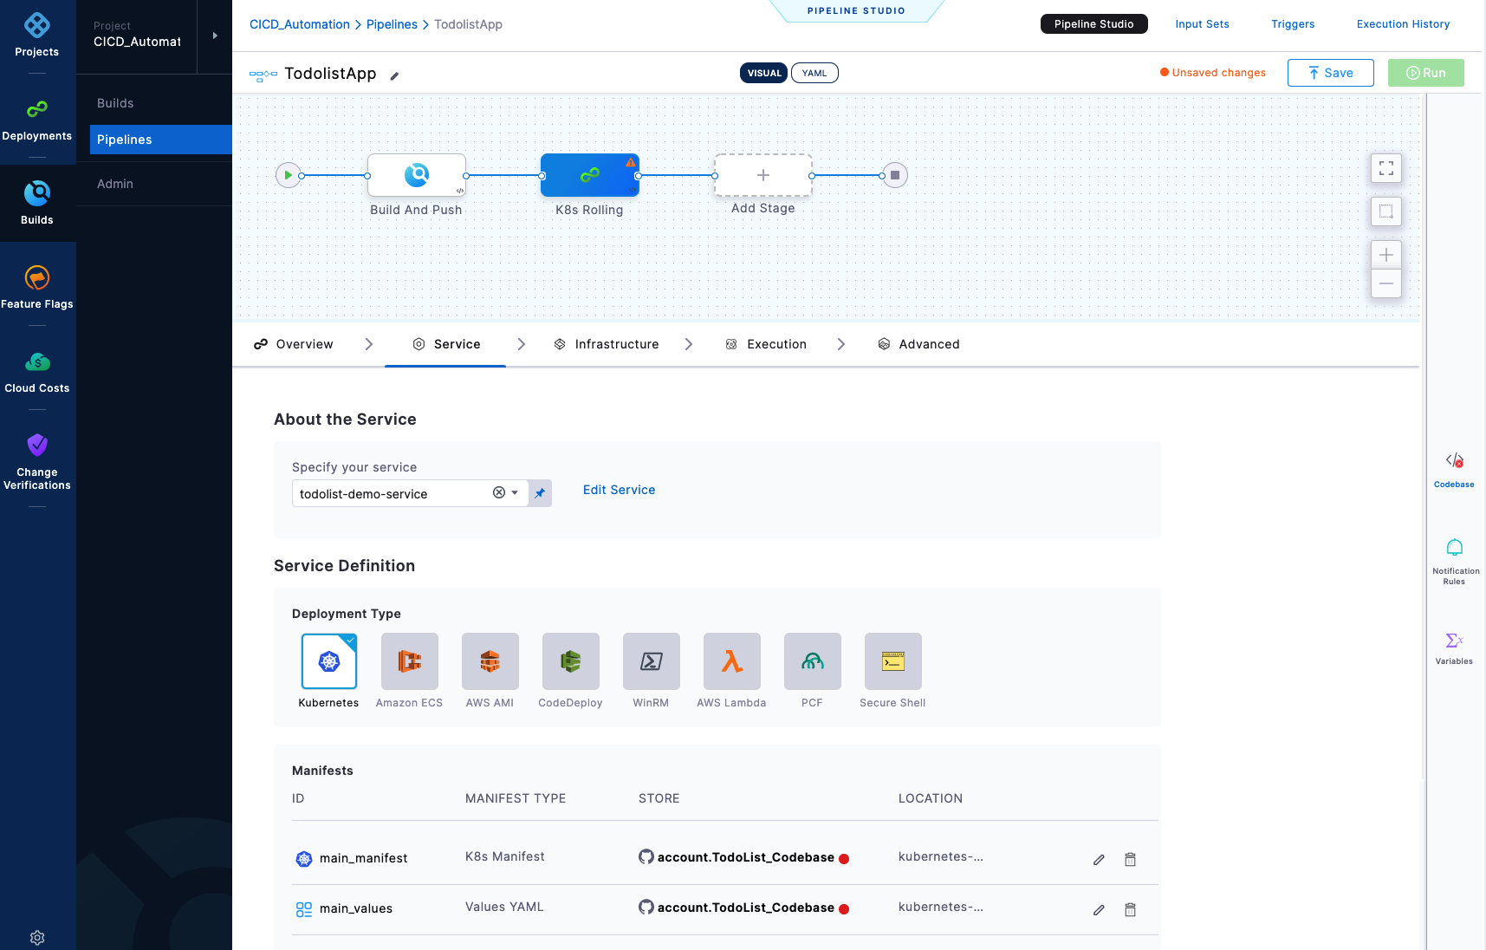Image resolution: width=1486 pixels, height=950 pixels.
Task: Click the pipeline start node
Action: click(x=289, y=175)
